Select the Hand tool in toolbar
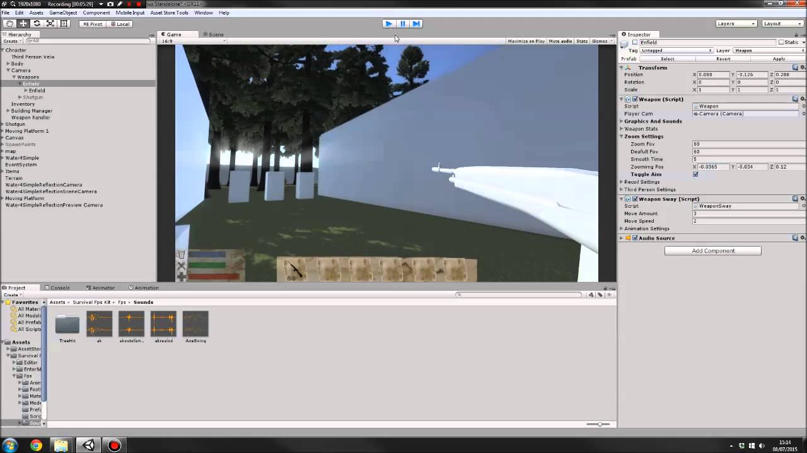The width and height of the screenshot is (807, 453). click(9, 24)
